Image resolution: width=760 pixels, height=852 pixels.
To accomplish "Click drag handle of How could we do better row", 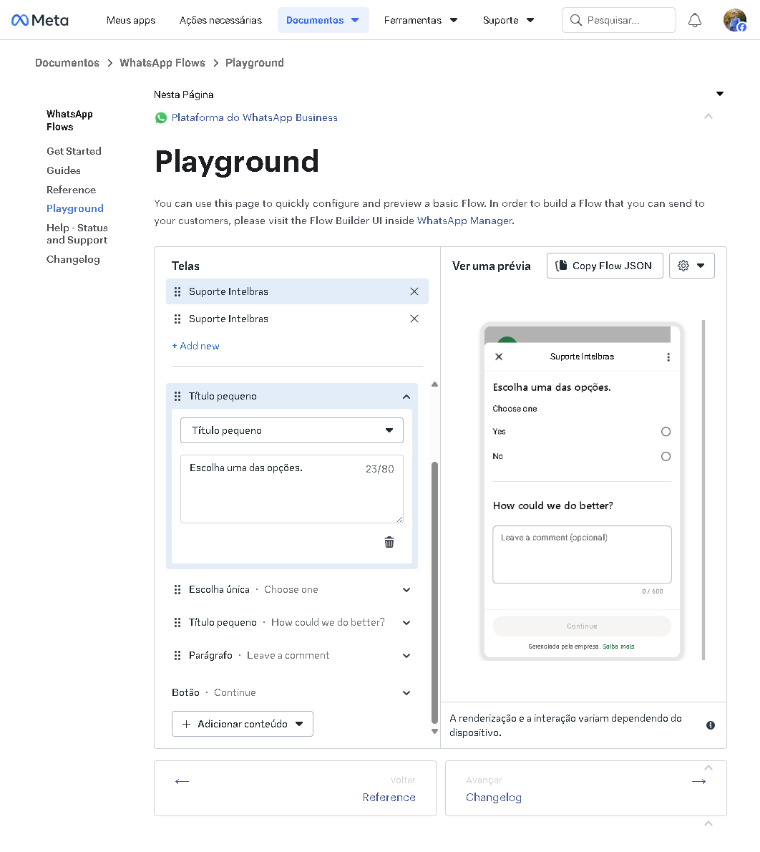I will 177,623.
